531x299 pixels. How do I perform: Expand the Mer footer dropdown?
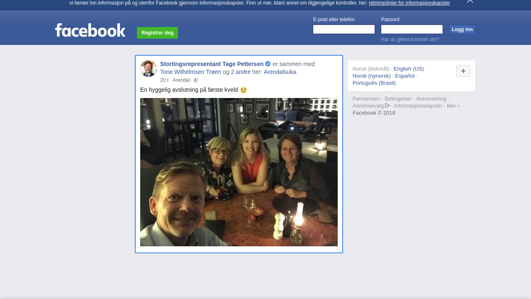point(453,106)
